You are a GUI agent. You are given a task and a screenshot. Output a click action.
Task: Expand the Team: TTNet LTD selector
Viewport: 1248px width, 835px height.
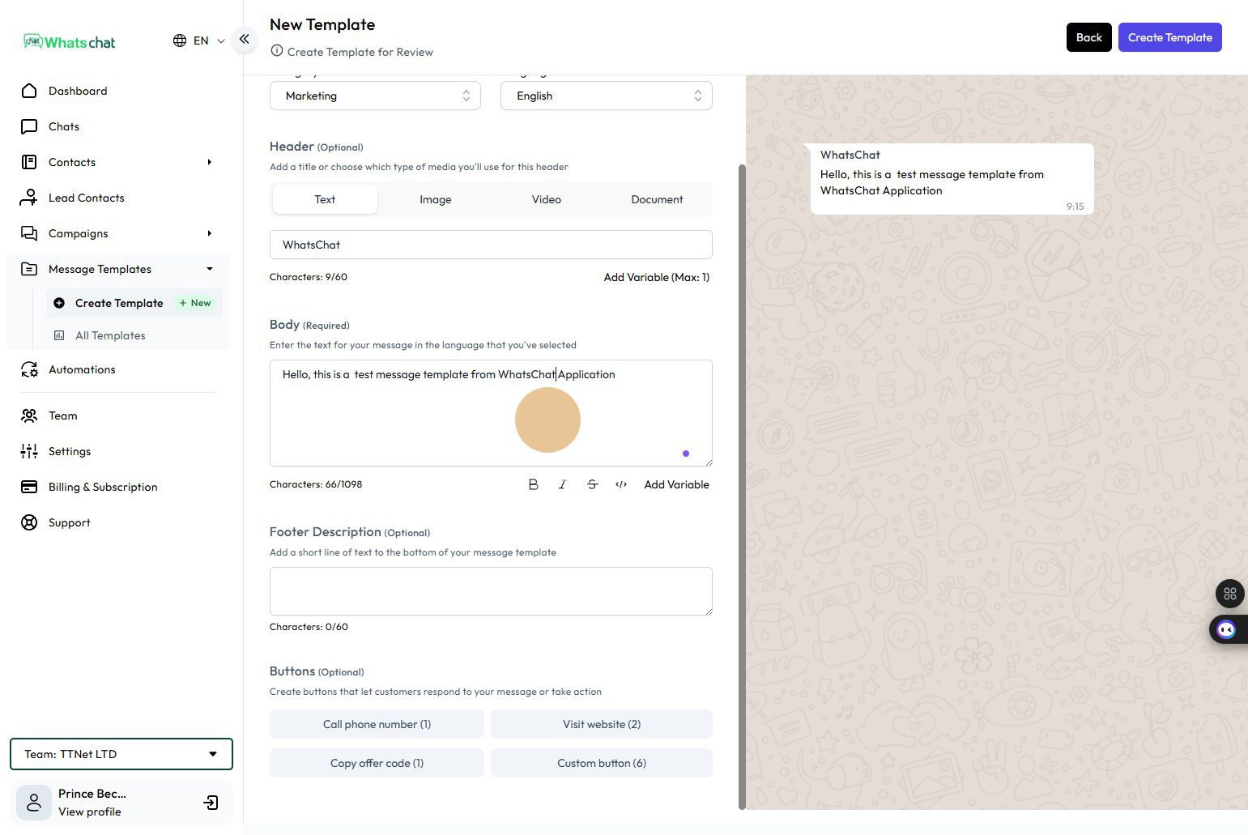point(121,754)
